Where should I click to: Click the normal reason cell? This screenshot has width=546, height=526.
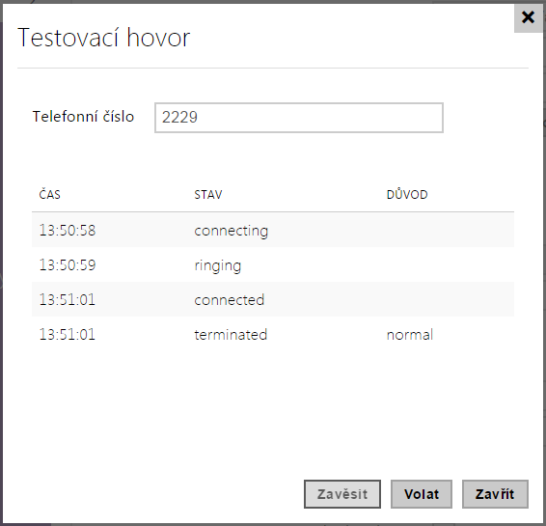410,335
